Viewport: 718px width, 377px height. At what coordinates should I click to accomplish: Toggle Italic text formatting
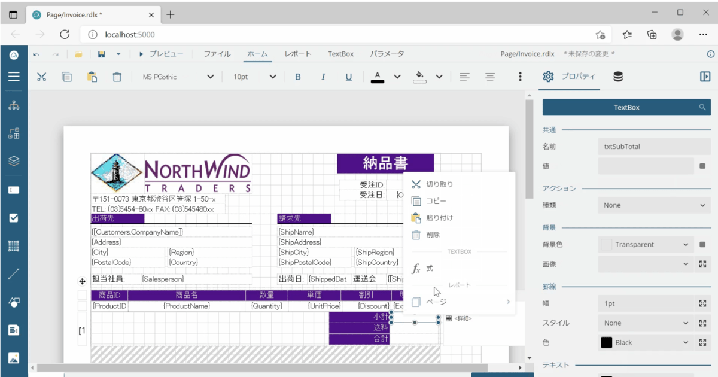point(323,77)
